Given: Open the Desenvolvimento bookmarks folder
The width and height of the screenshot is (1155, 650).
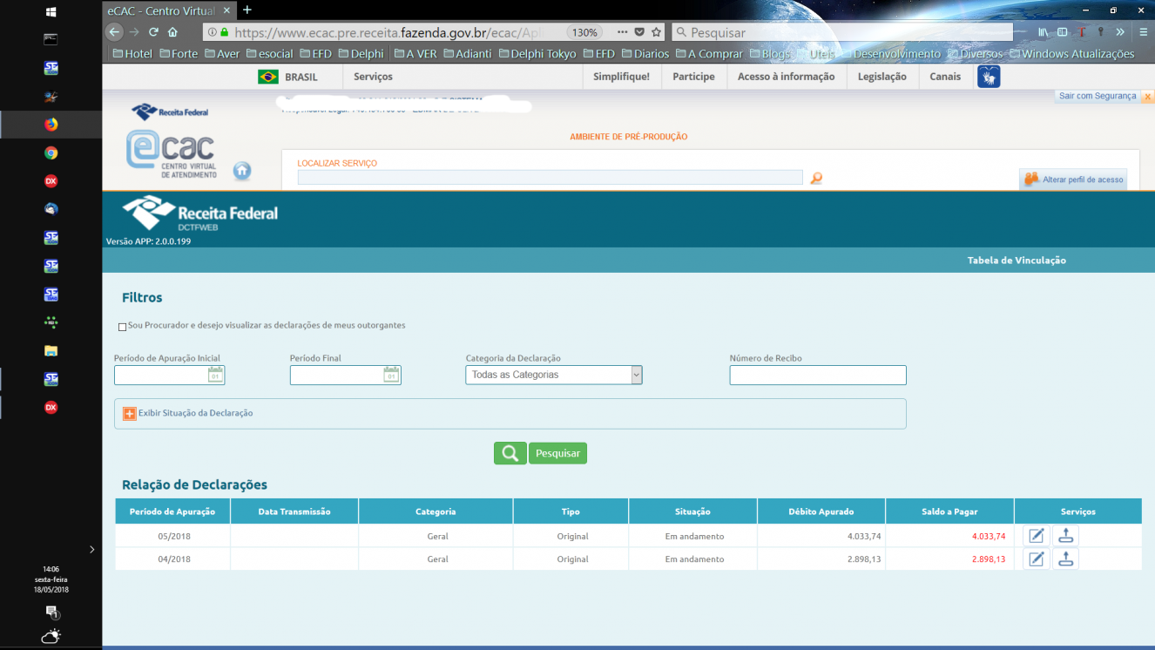Looking at the screenshot, I should 890,54.
